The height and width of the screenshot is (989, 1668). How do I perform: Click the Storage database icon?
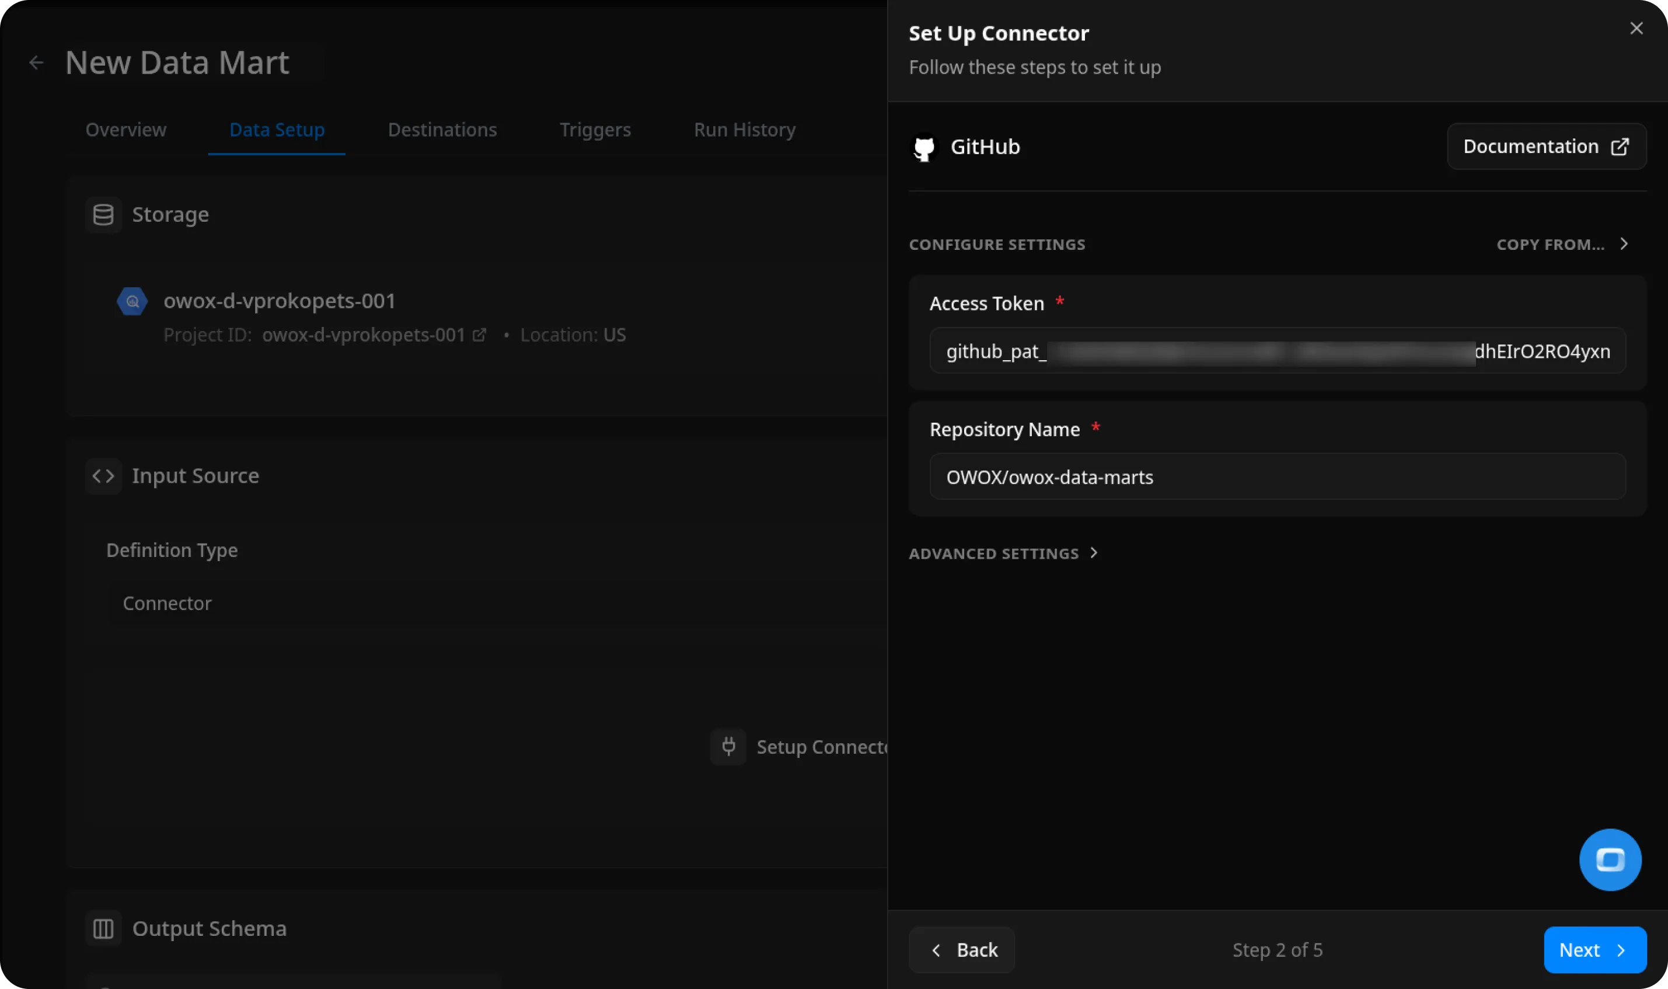click(104, 214)
